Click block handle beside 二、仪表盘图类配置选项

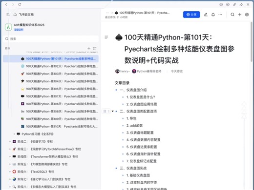pyautogui.click(x=106, y=111)
